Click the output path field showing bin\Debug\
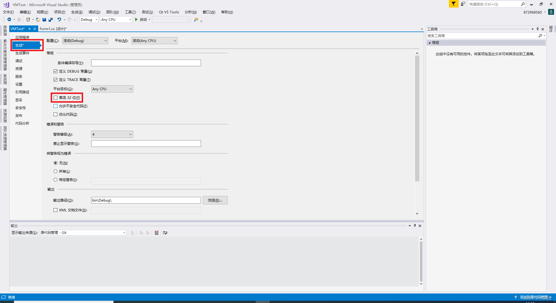This screenshot has height=303, width=556. (x=146, y=200)
